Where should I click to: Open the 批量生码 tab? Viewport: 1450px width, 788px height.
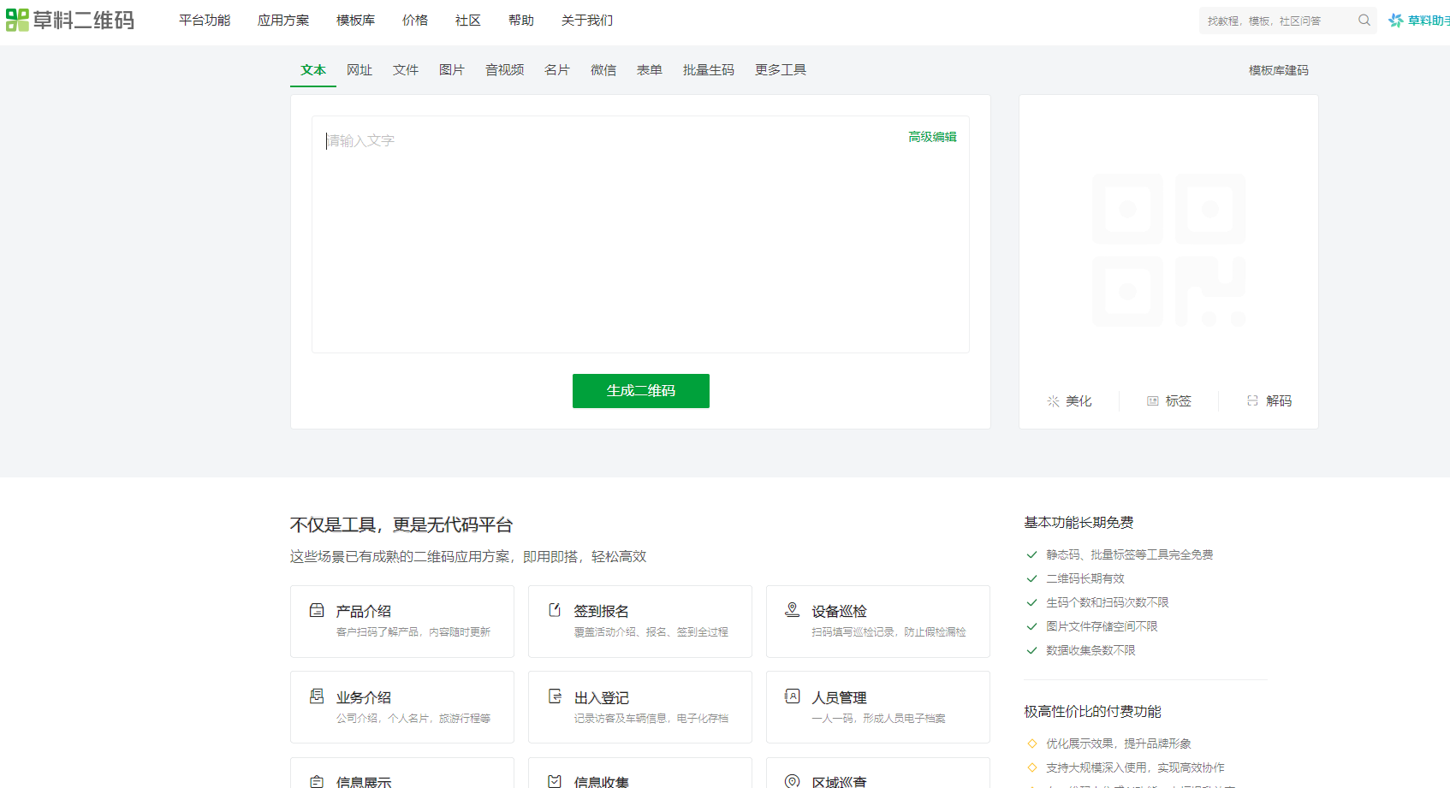click(708, 69)
